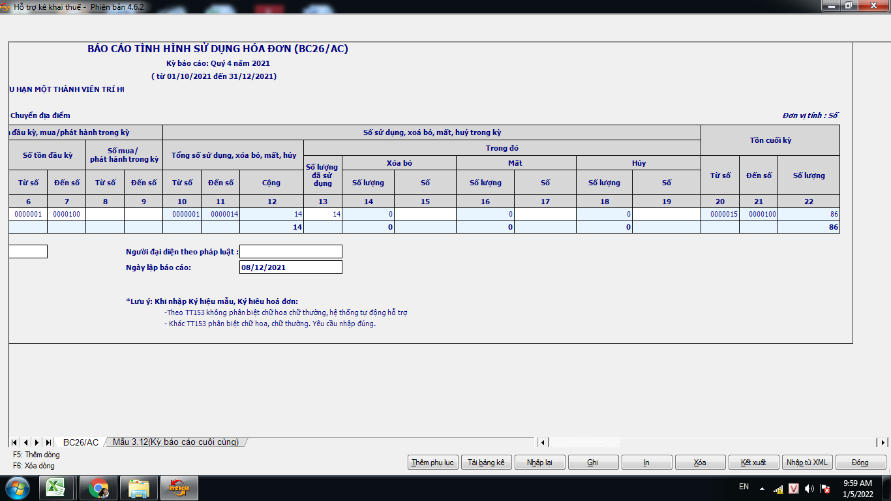
Task: Select the Ngày lập báo cáo date field
Action: tap(291, 267)
